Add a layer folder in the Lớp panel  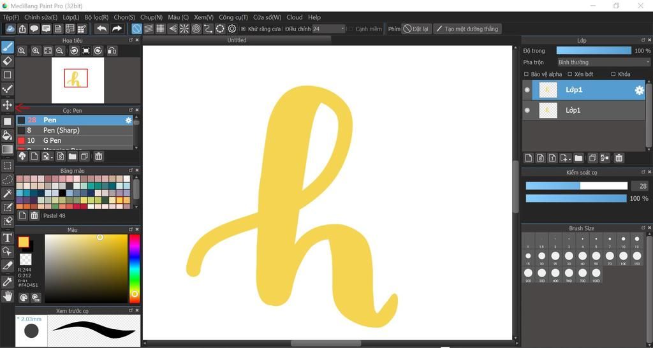pyautogui.click(x=578, y=158)
